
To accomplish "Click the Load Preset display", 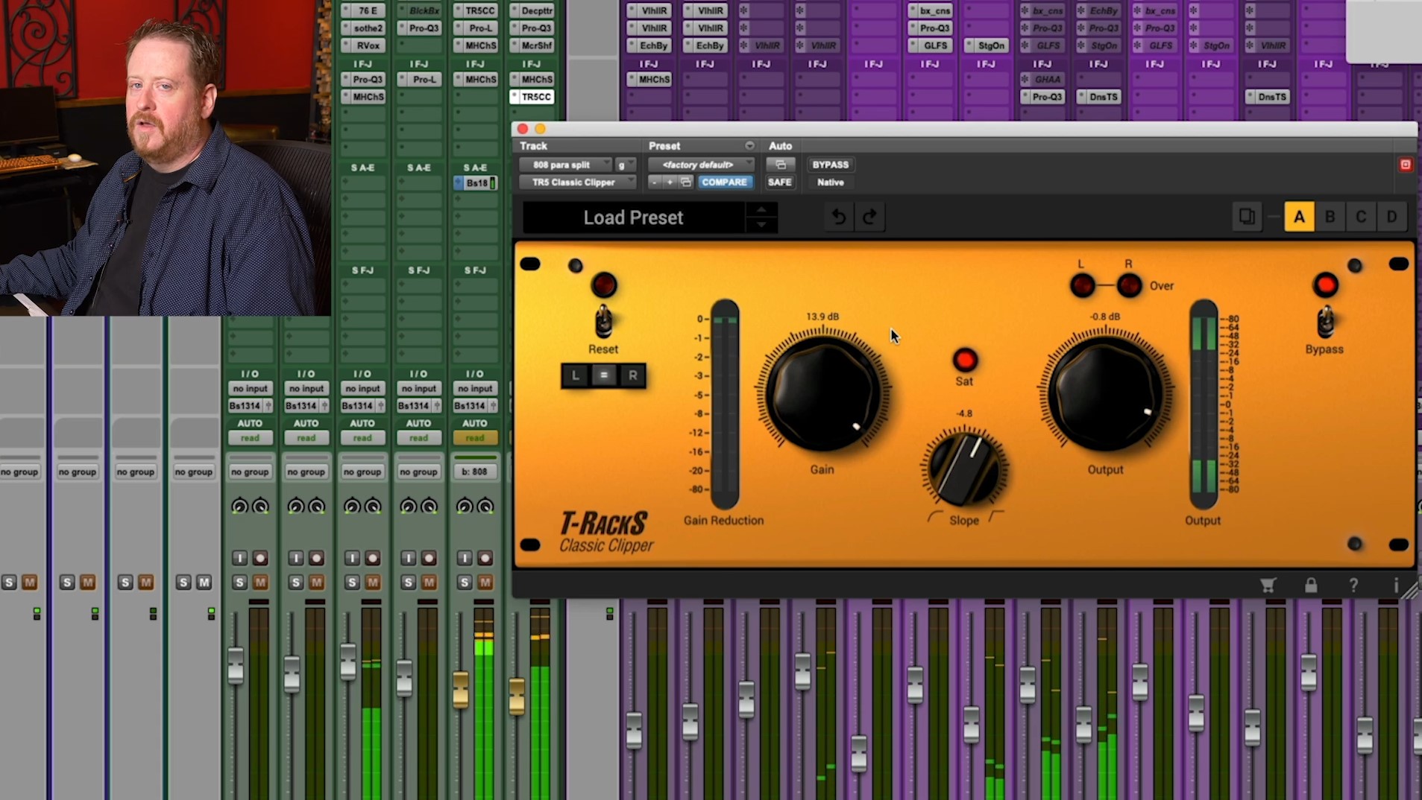I will pos(634,218).
